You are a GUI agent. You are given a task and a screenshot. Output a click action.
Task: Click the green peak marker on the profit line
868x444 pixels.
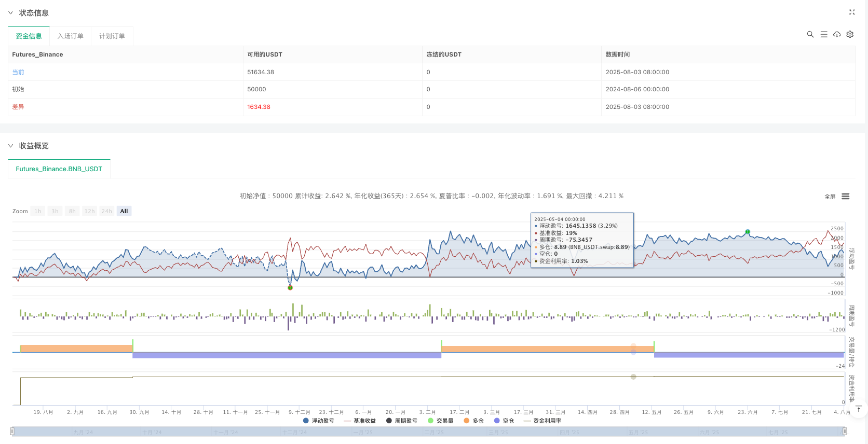click(x=747, y=231)
